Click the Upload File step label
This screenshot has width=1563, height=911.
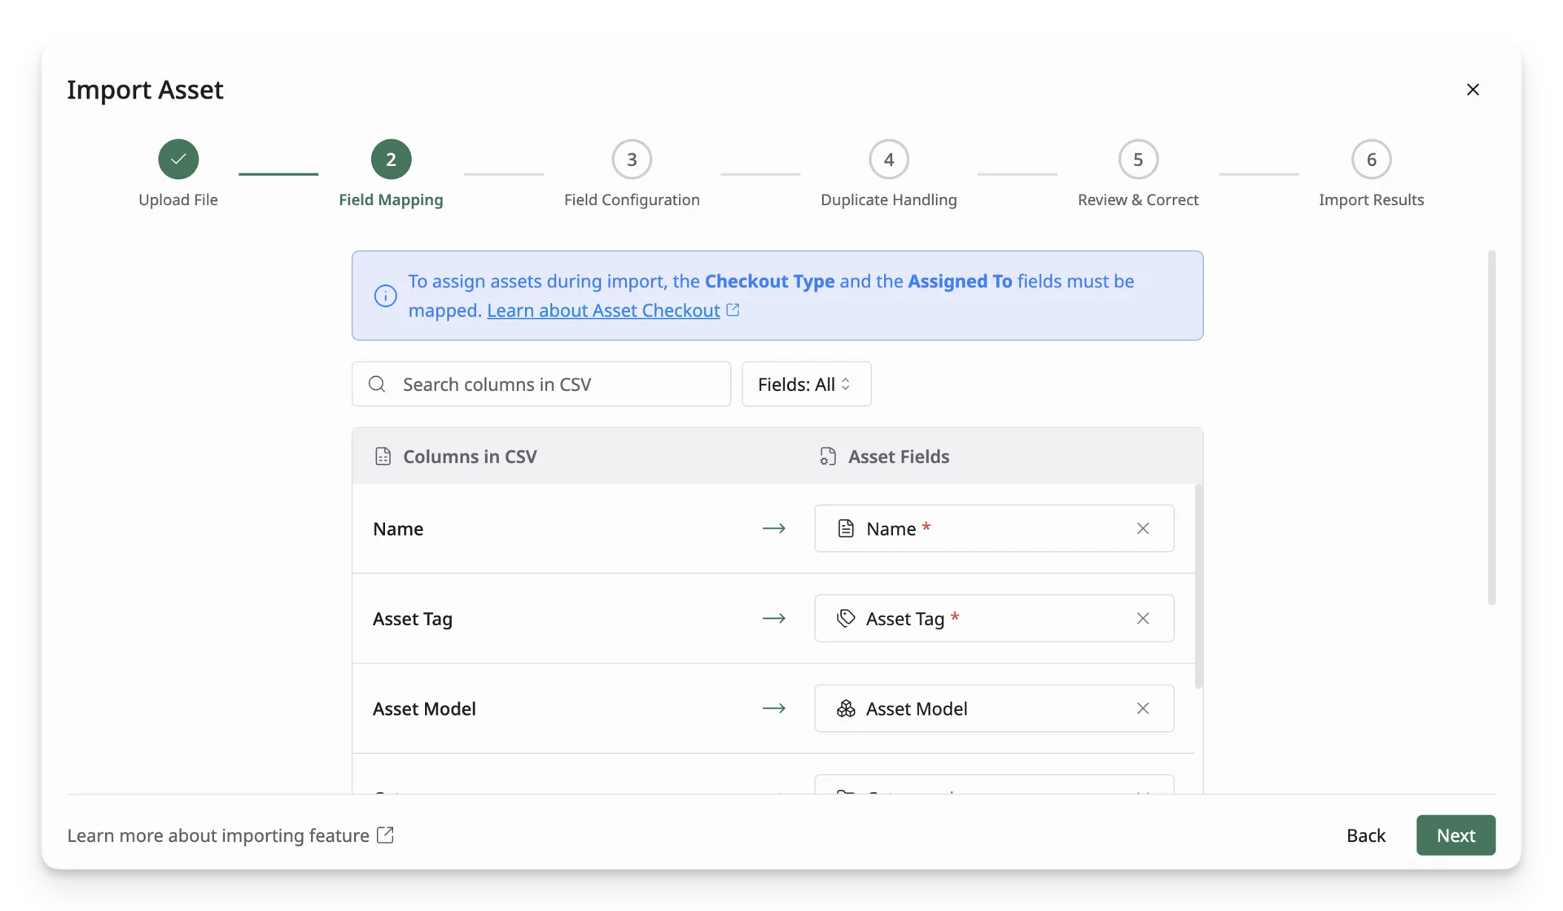pos(178,199)
